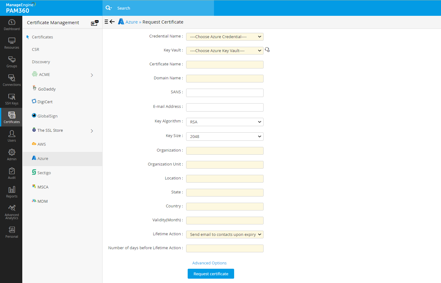Open the Dashboard from the sidebar
The height and width of the screenshot is (283, 441).
pos(11,25)
